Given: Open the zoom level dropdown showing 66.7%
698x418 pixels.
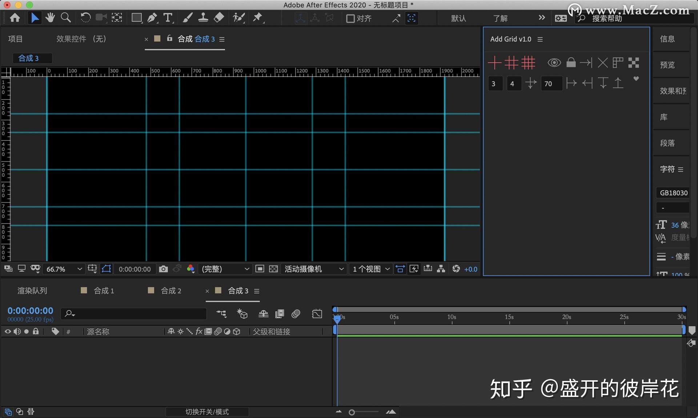Looking at the screenshot, I should [64, 269].
